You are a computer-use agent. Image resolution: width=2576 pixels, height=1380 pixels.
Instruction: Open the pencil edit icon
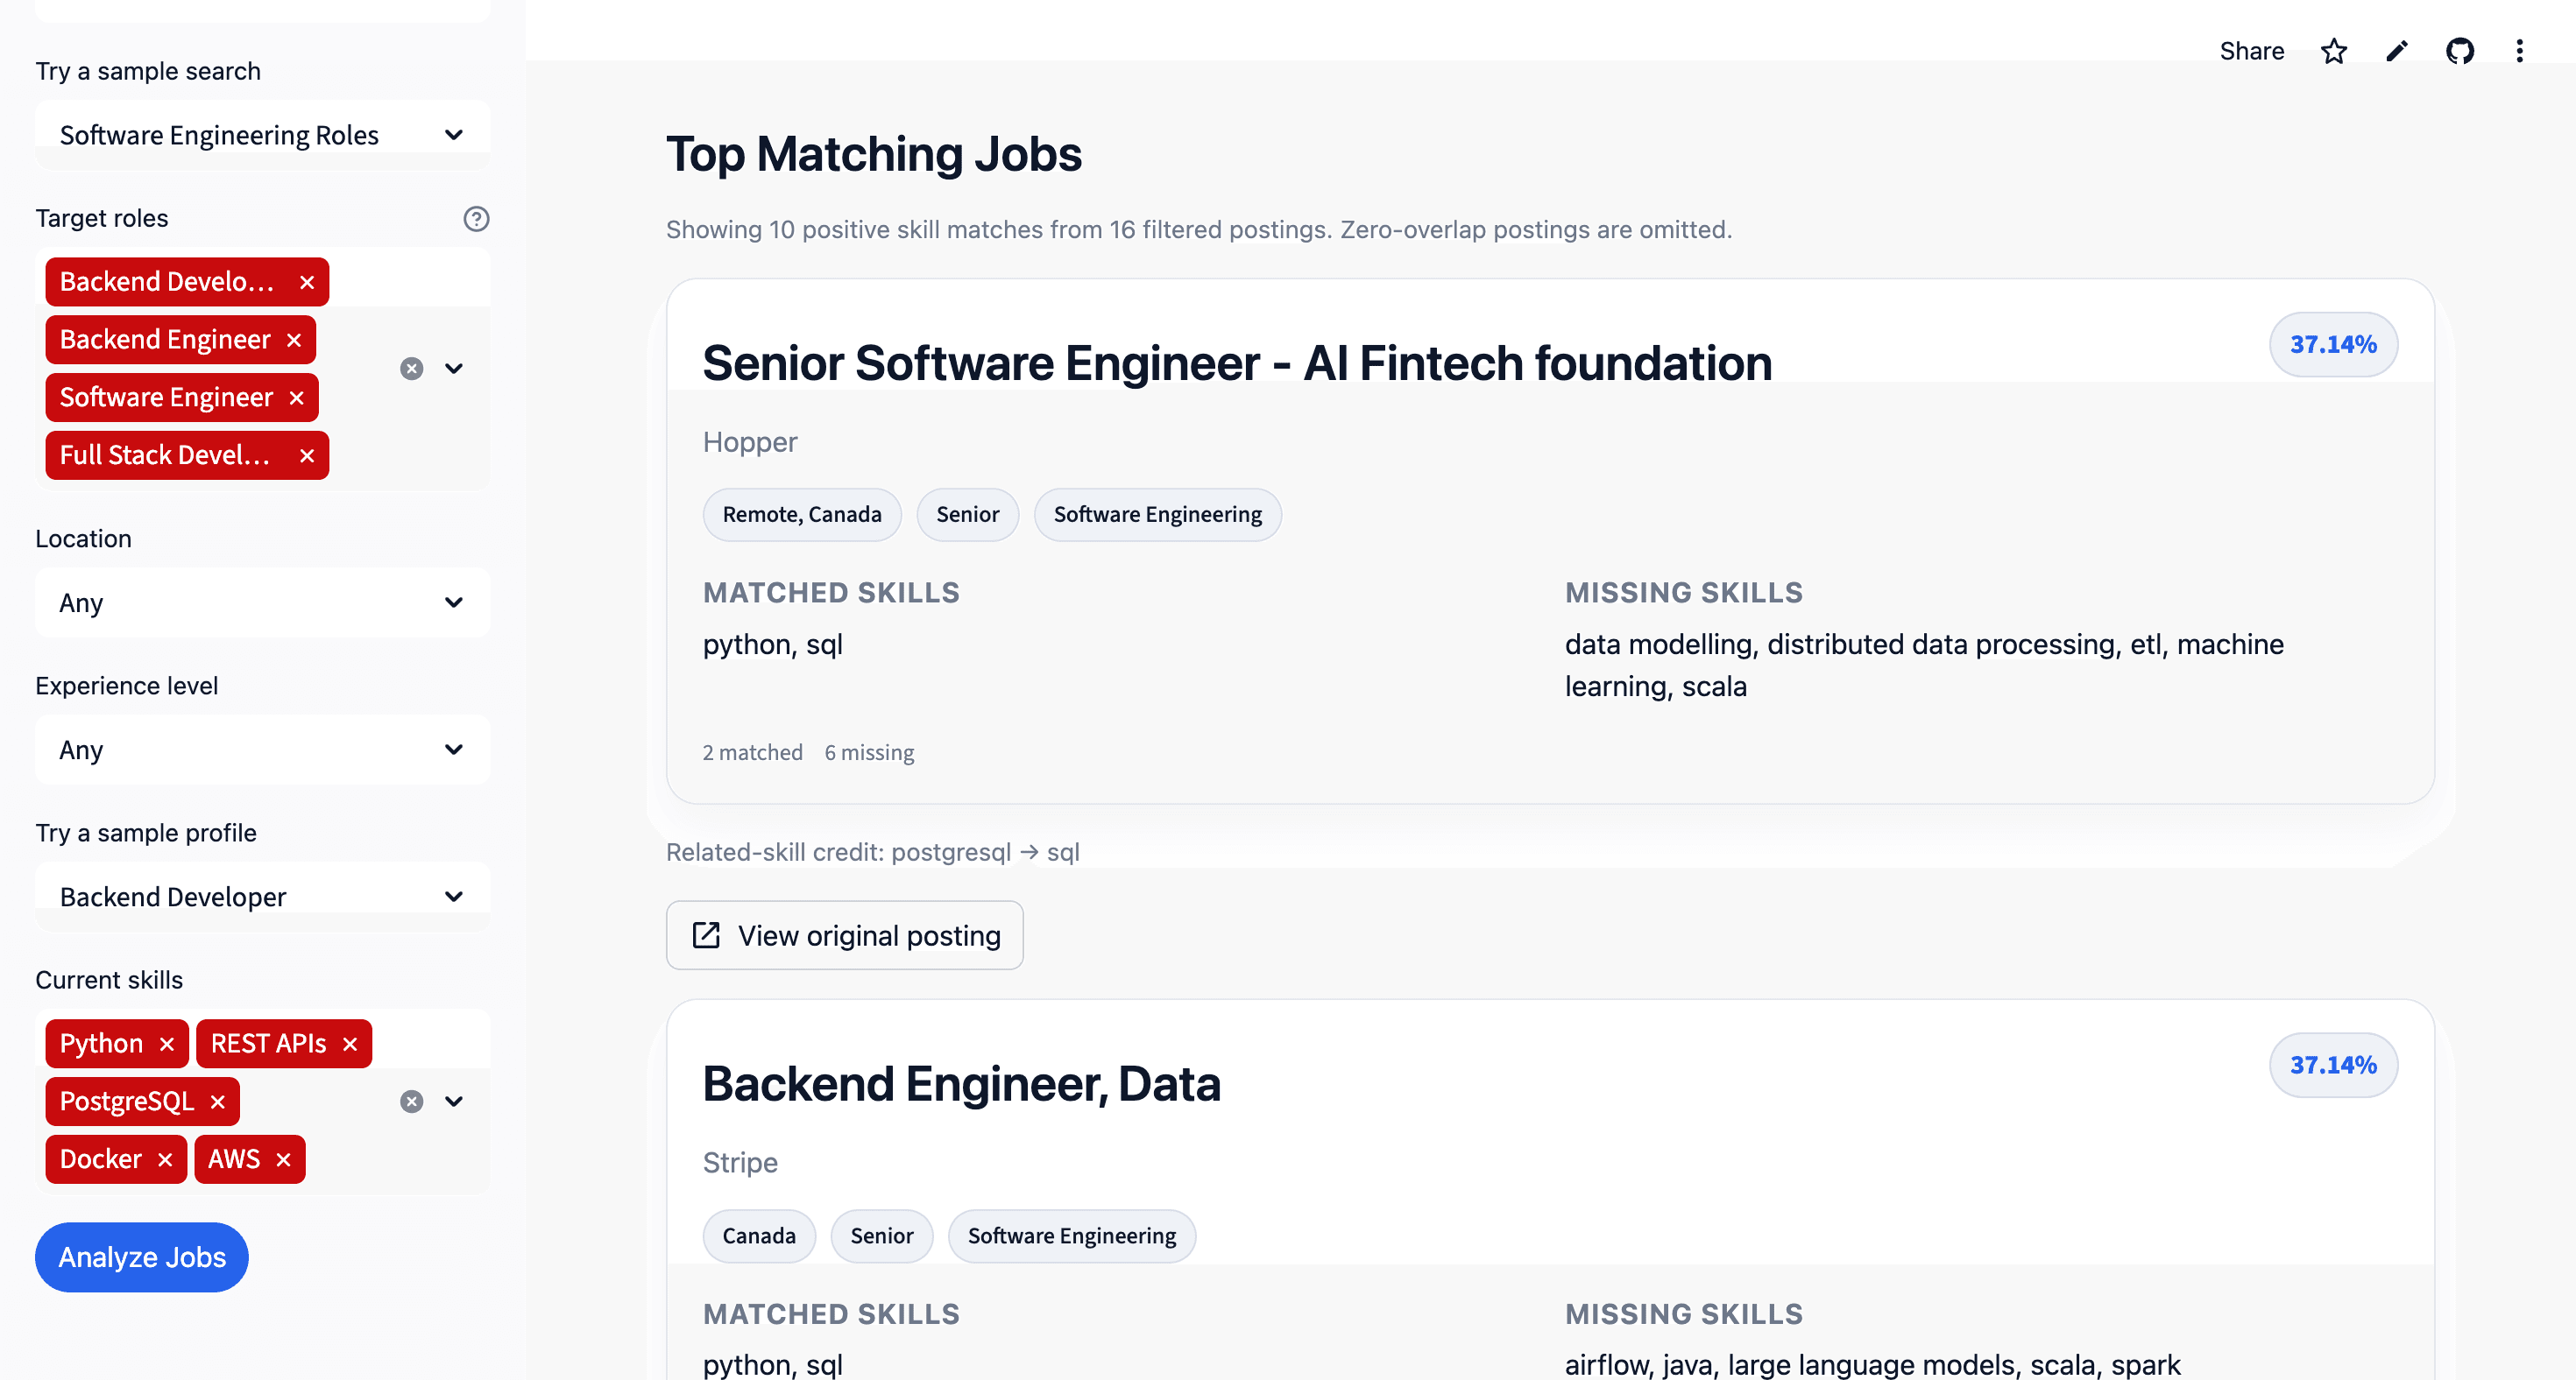2397,51
